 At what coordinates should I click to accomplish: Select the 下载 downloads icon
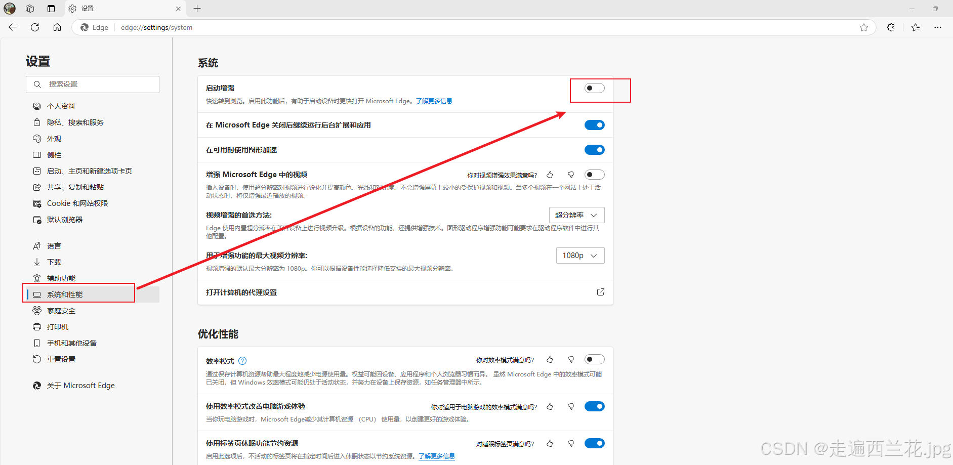click(37, 262)
